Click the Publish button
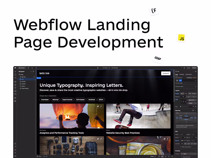This screenshot has width=211, height=158. pos(194,68)
